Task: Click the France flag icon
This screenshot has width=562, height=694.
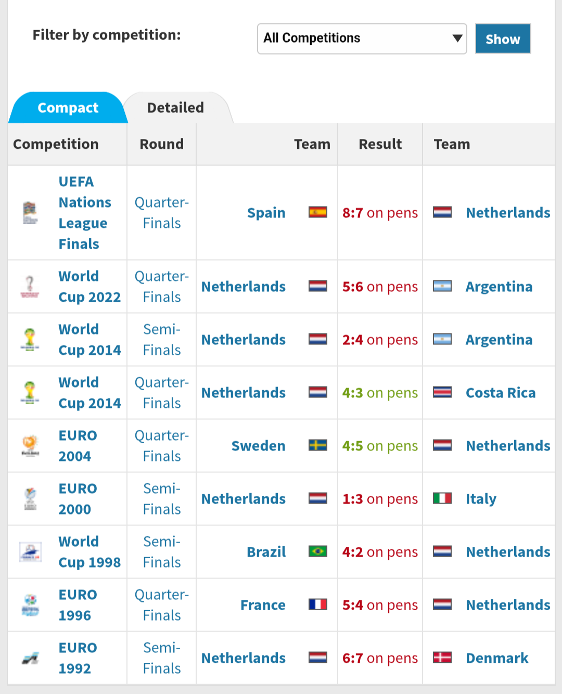Action: point(317,605)
